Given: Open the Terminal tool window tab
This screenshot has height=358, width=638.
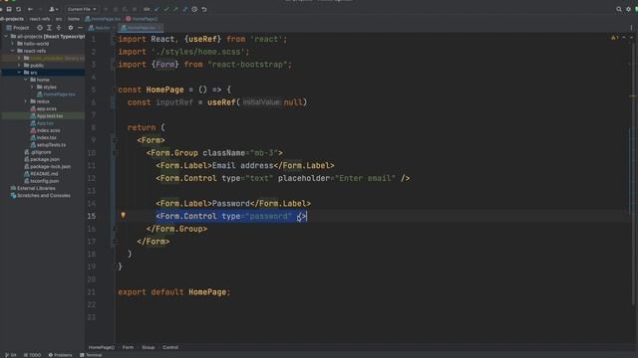Looking at the screenshot, I should tap(91, 355).
